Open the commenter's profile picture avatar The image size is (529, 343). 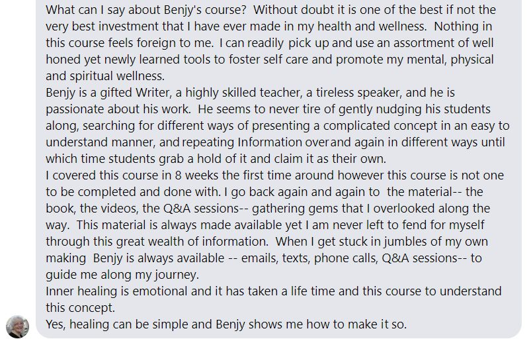(17, 327)
